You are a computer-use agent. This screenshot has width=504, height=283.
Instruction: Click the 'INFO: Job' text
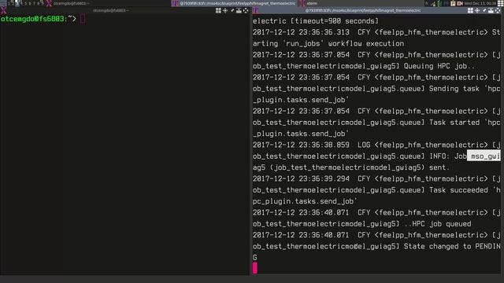[x=448, y=156]
